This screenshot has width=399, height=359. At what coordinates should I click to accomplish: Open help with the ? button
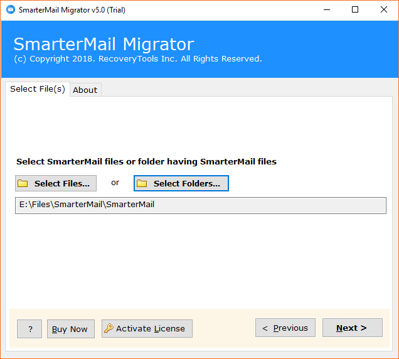[29, 329]
